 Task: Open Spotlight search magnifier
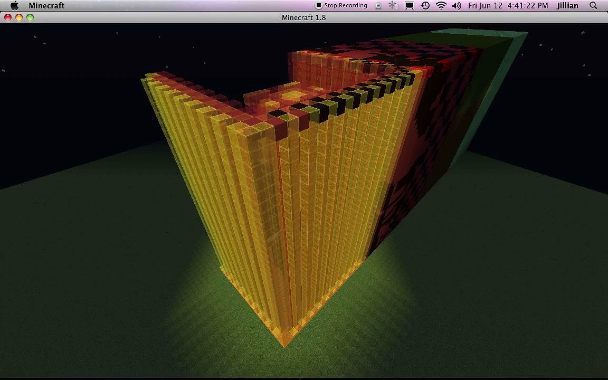[x=593, y=5]
